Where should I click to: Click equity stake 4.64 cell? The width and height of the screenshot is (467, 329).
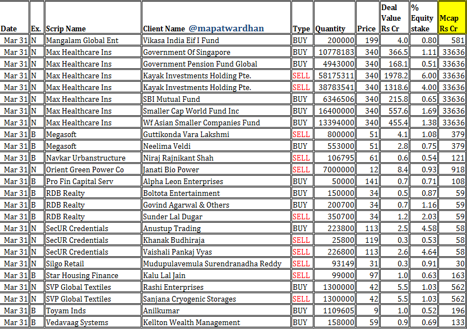(x=423, y=252)
